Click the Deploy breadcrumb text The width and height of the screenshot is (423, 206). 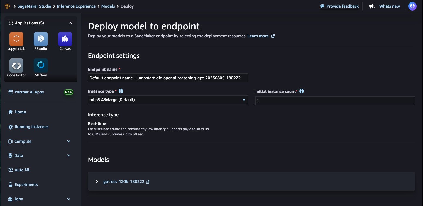pyautogui.click(x=127, y=6)
